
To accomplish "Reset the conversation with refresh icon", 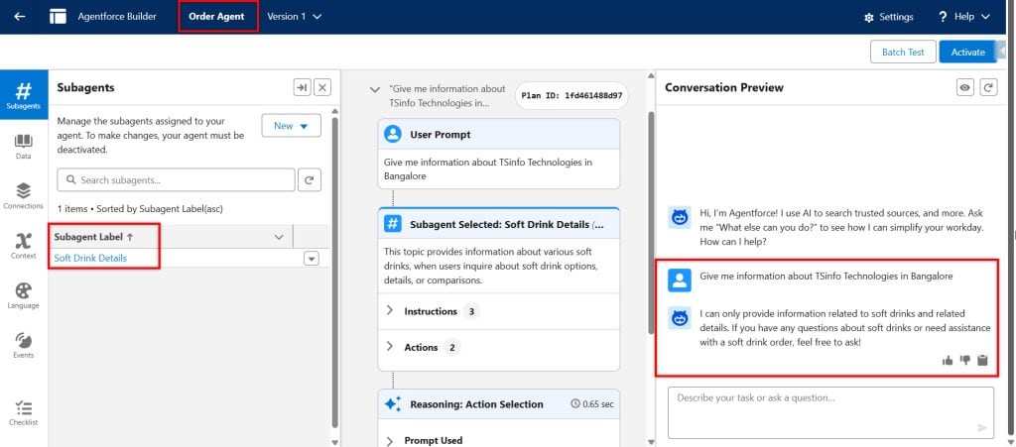I will tap(988, 87).
